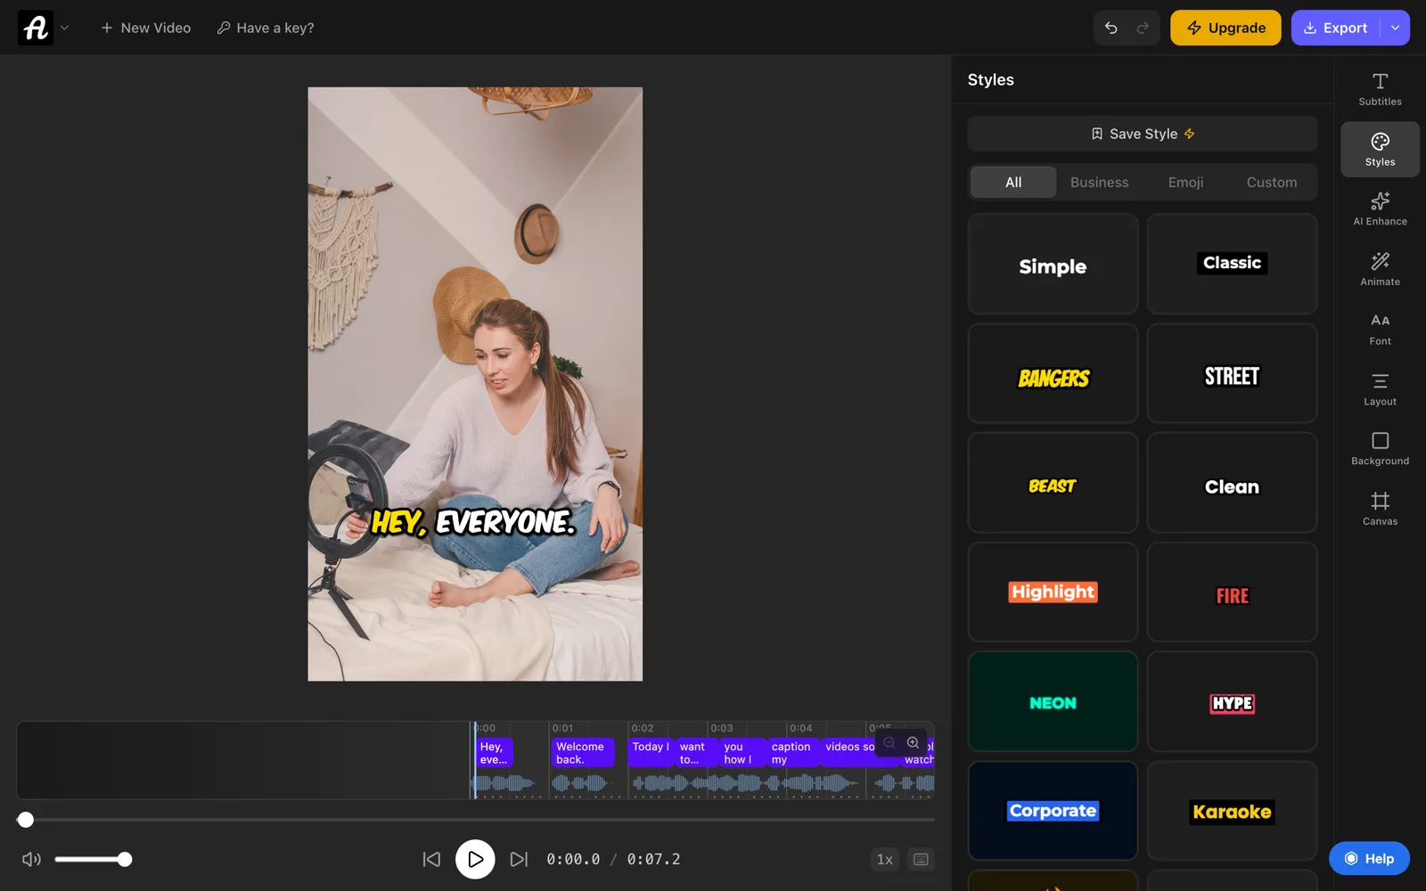Viewport: 1426px width, 891px height.
Task: Open the Background panel
Action: [1380, 449]
